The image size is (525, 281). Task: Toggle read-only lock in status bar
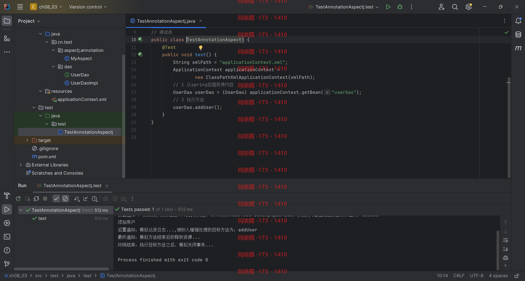[517, 276]
